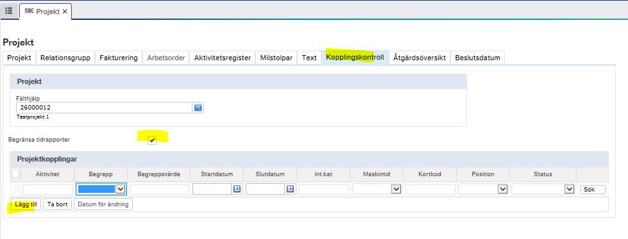Focus the Aktivitet filter input

click(48, 190)
